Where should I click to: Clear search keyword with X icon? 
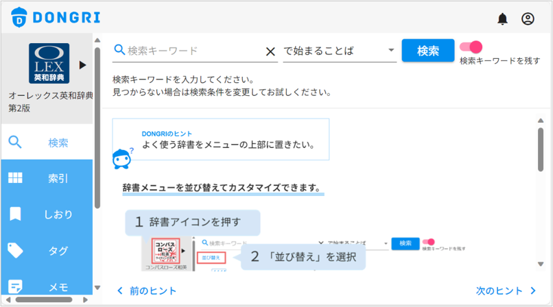[270, 52]
